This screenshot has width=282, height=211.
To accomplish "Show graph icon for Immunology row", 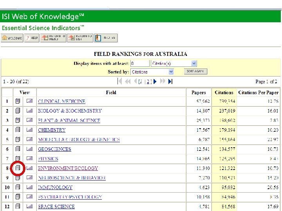I will click(x=29, y=187).
